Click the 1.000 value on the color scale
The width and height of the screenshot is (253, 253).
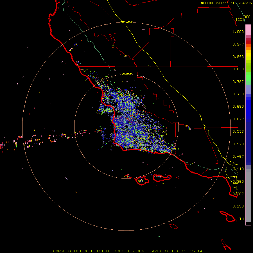tap(238, 31)
